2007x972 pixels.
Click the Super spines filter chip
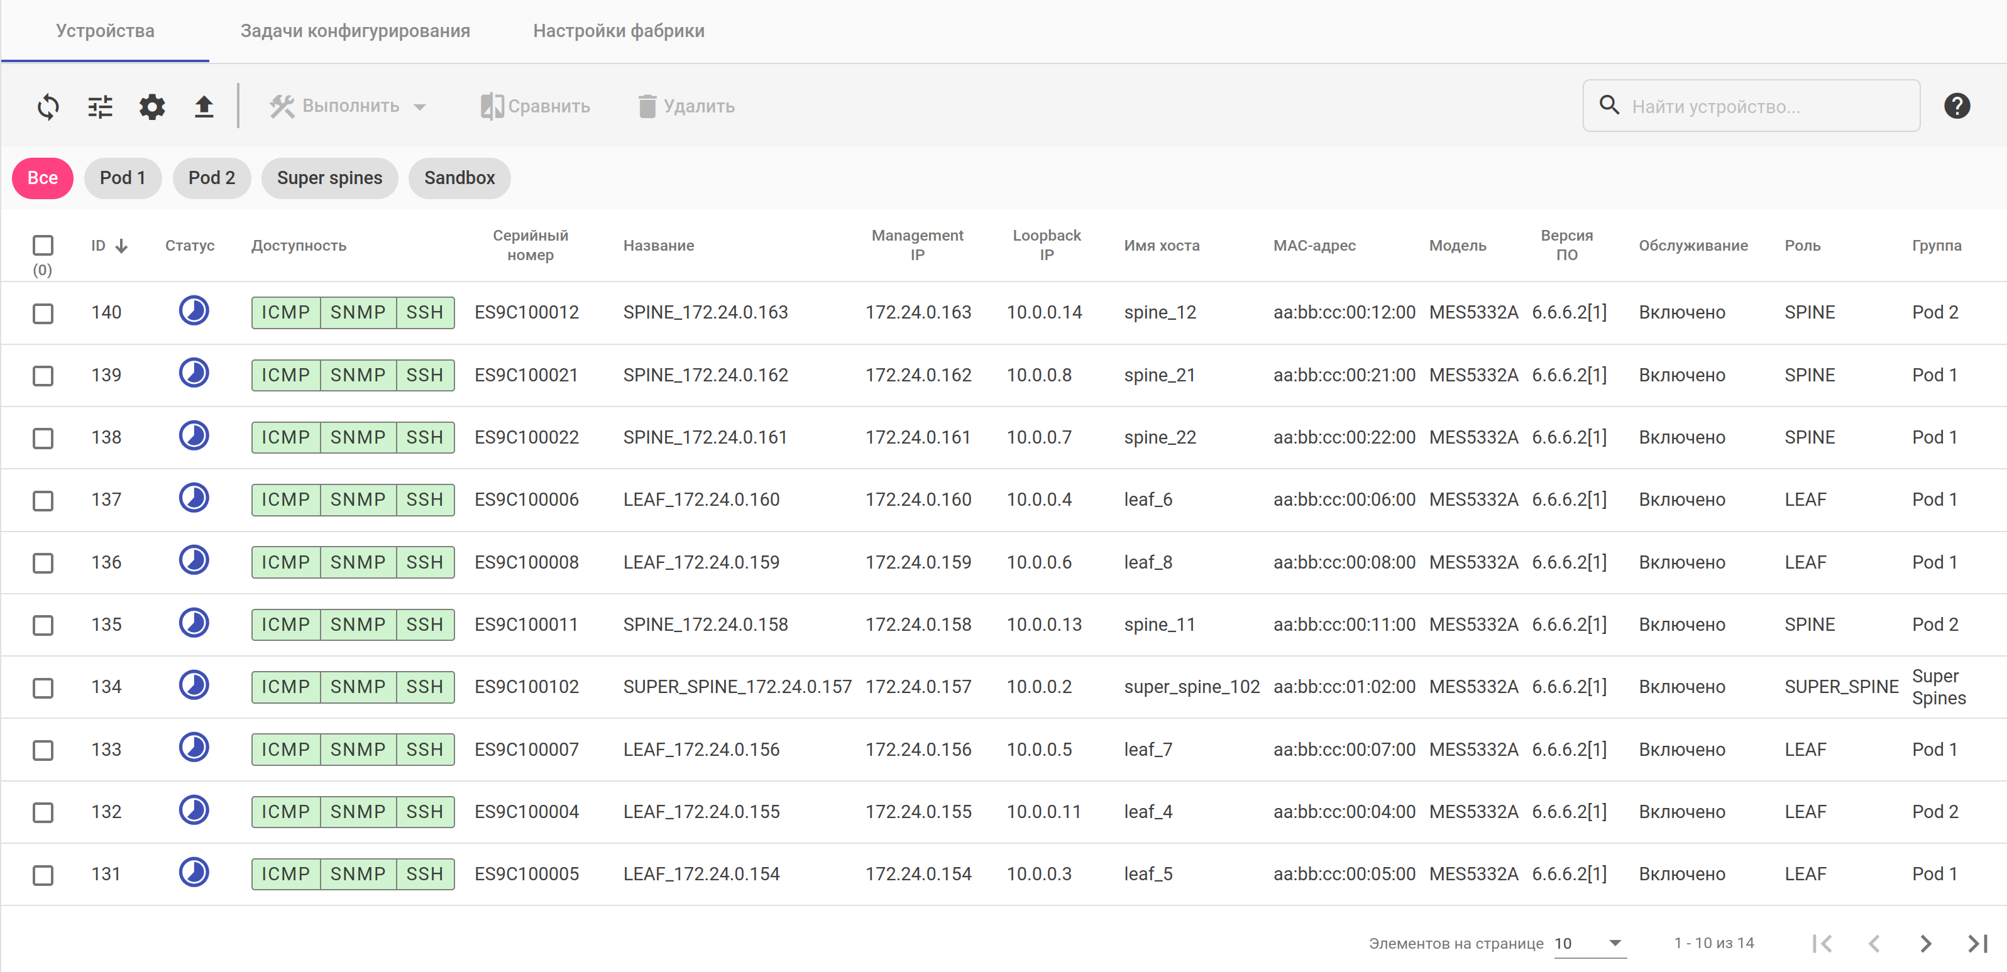(329, 178)
